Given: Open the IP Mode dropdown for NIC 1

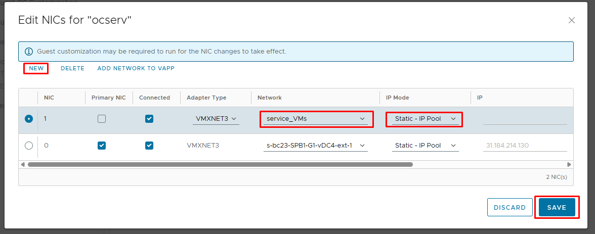Looking at the screenshot, I should (x=426, y=119).
